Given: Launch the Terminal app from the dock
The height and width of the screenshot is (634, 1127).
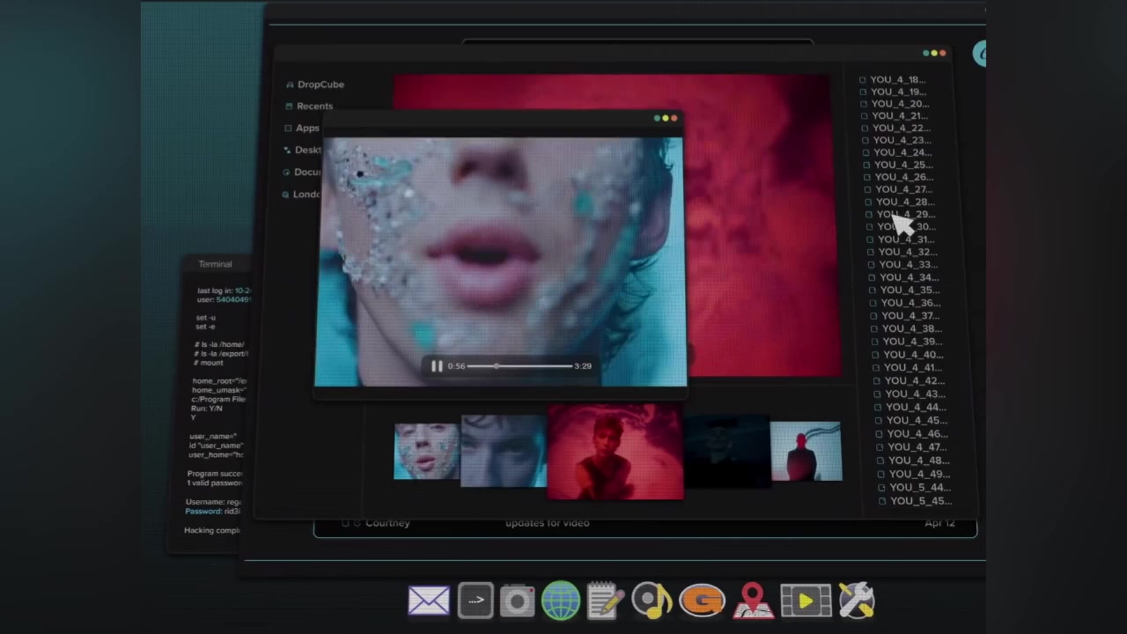Looking at the screenshot, I should click(475, 601).
